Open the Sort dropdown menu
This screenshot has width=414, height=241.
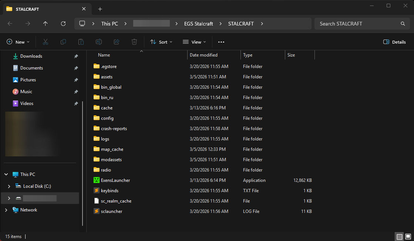[x=161, y=42]
